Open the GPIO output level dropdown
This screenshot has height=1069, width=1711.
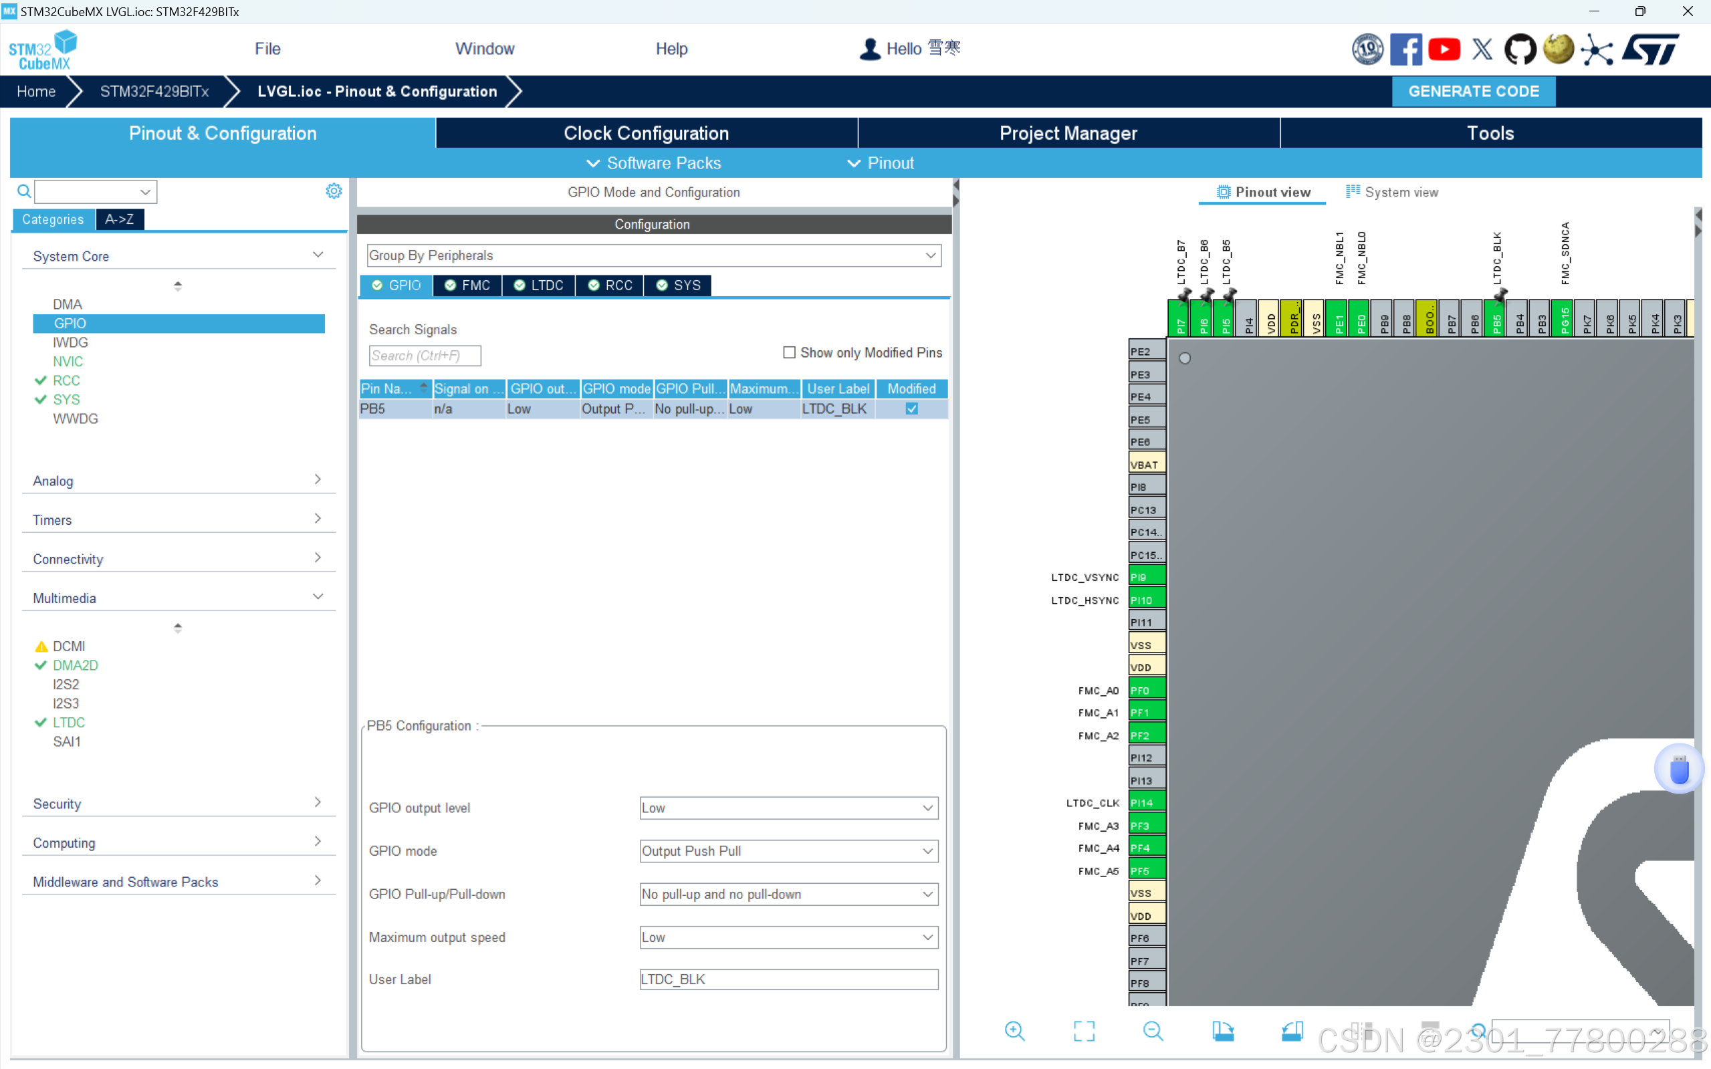click(x=788, y=808)
